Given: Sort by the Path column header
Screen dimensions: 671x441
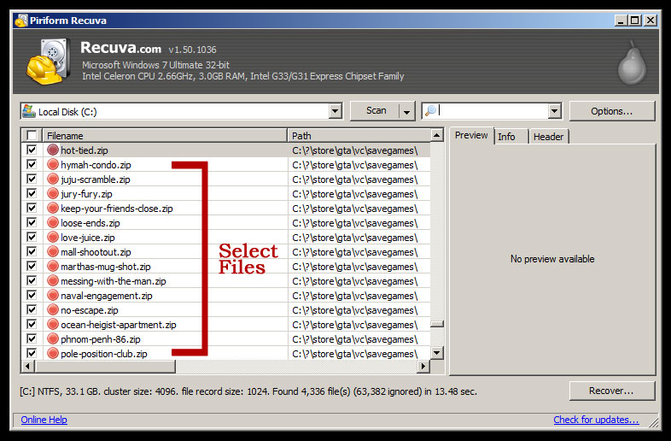Looking at the screenshot, I should coord(359,135).
